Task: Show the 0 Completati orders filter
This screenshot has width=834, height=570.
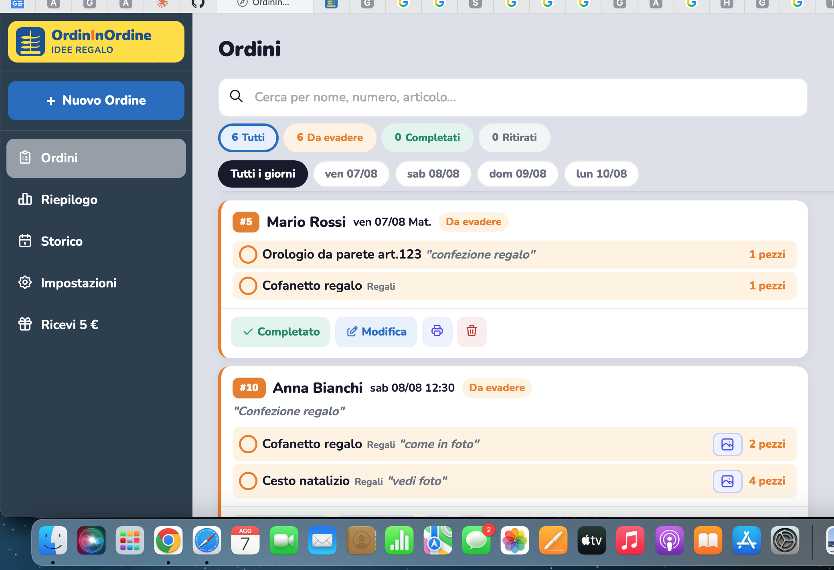Action: 427,137
